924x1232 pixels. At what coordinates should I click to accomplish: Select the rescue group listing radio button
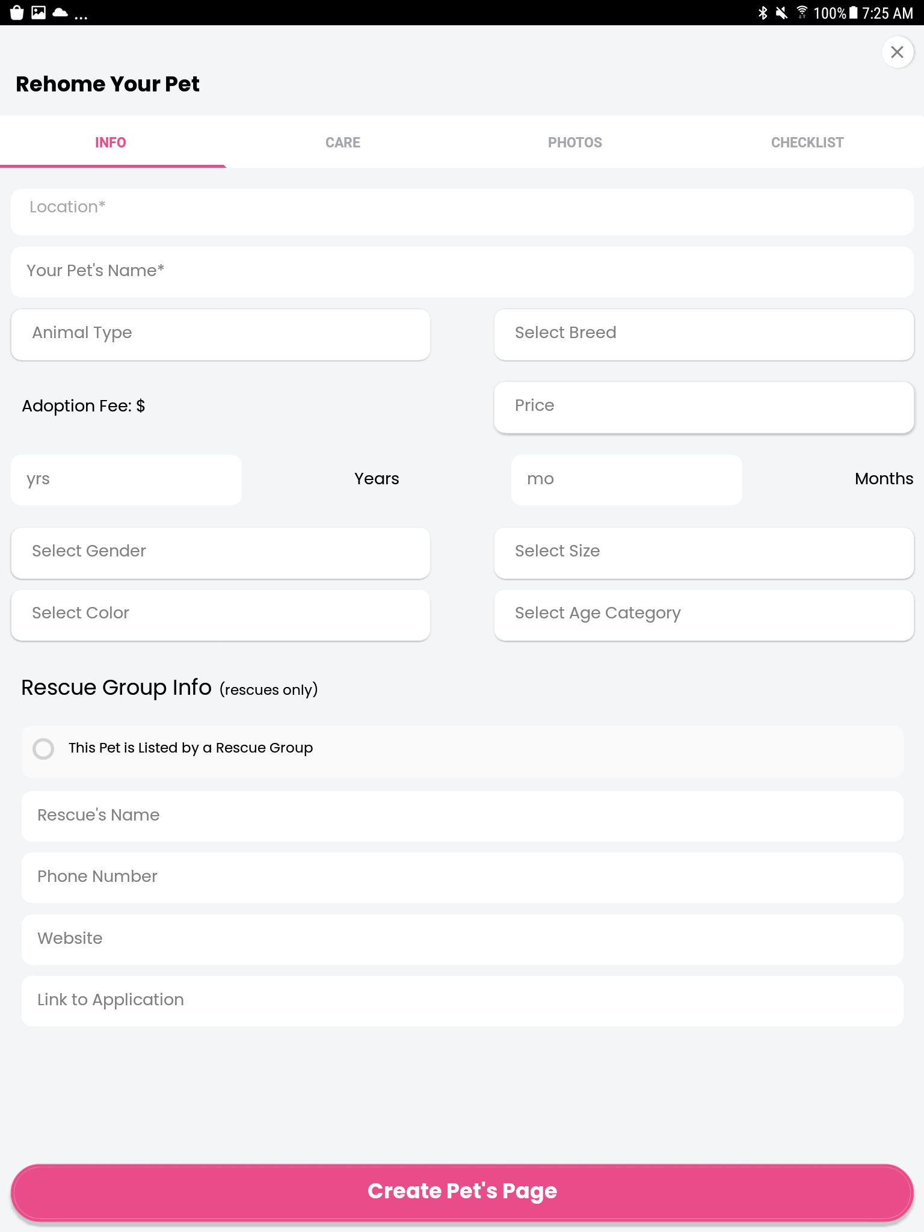click(43, 748)
